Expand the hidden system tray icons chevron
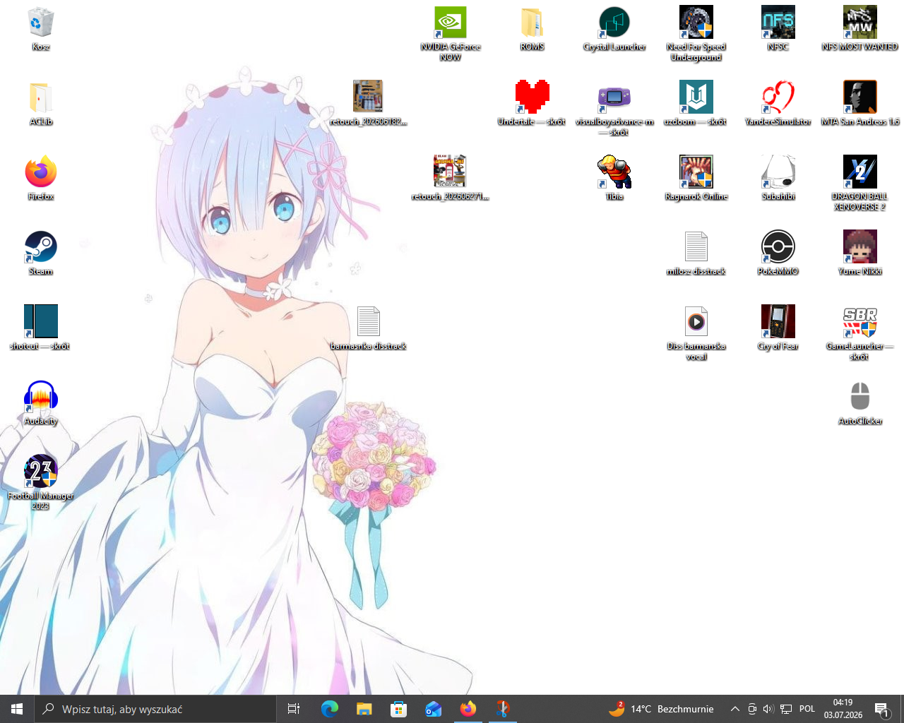Image resolution: width=904 pixels, height=723 pixels. point(734,709)
